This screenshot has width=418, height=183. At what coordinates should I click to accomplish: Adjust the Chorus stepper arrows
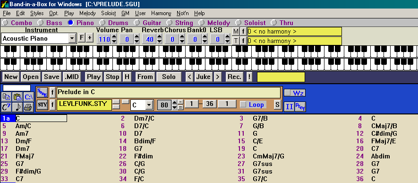point(182,39)
